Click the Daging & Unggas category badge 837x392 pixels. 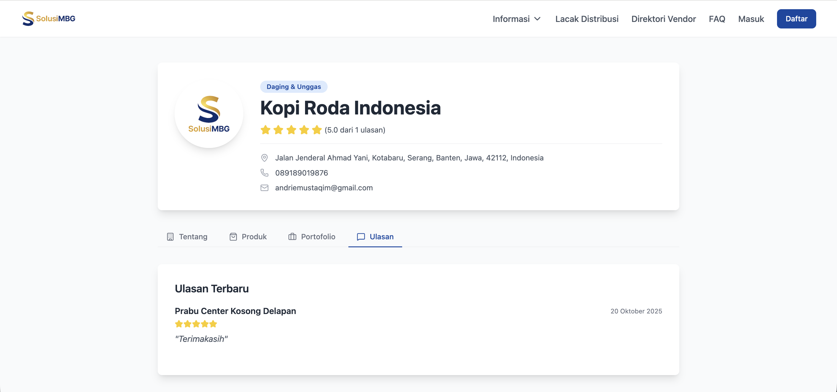click(293, 87)
